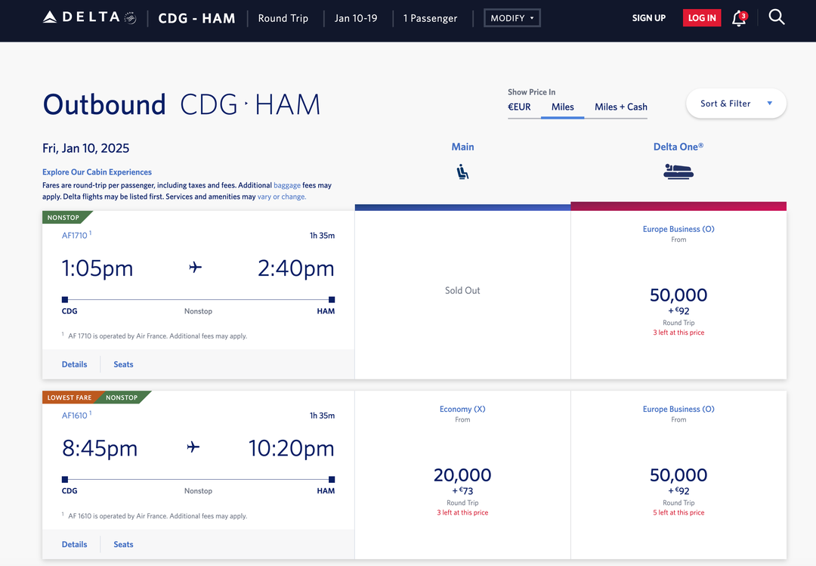Click the Round Trip header item
Viewport: 816px width, 566px height.
click(283, 17)
